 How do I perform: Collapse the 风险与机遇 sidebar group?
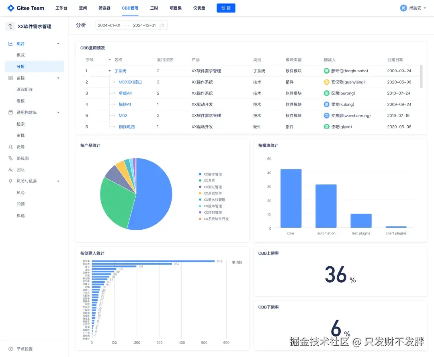[58, 182]
